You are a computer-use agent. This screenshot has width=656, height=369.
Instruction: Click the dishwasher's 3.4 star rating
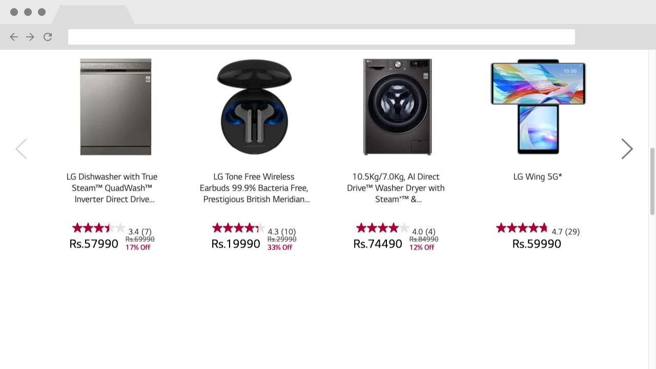98,228
